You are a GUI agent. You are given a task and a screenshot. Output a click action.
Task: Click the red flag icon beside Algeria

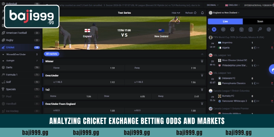(x=272, y=48)
